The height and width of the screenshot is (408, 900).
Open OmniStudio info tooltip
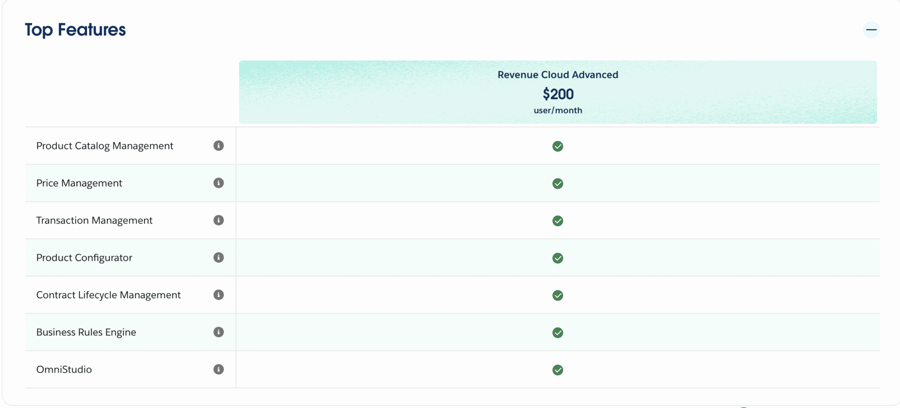[218, 369]
